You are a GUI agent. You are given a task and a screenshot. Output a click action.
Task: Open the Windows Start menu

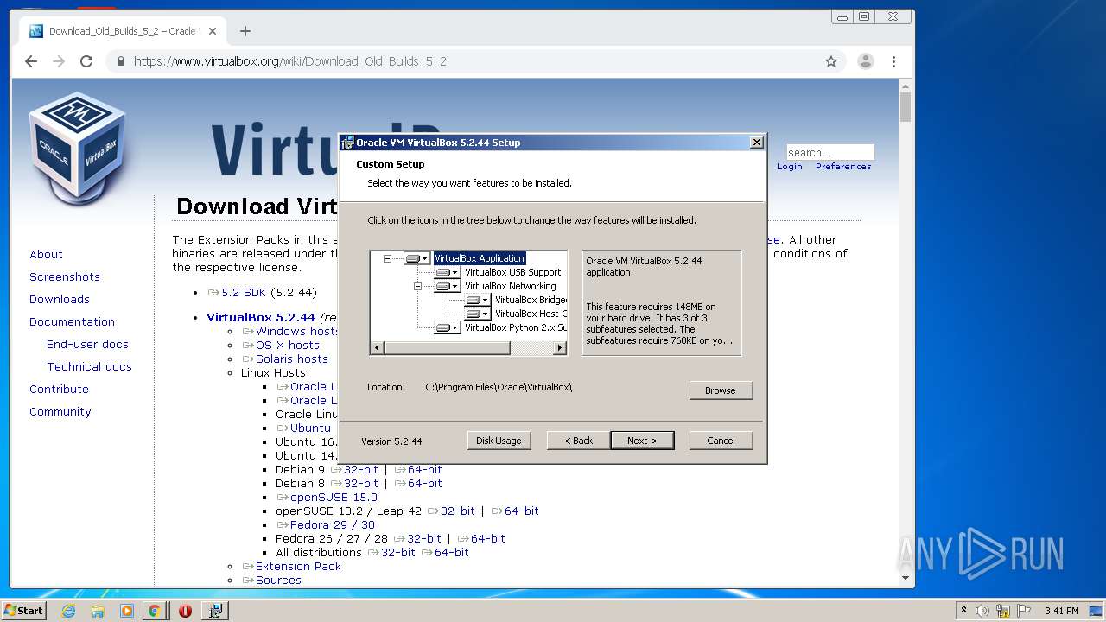(24, 610)
